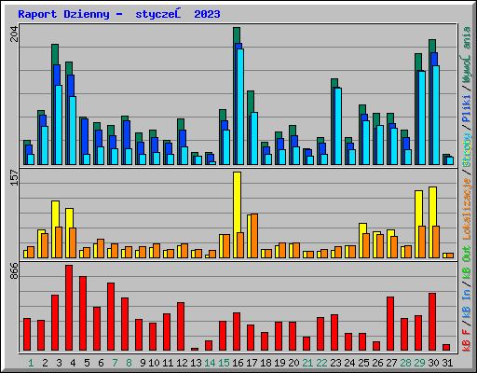477x373 pixels.
Task: Click day label 2 on the x-axis
Action: point(45,363)
